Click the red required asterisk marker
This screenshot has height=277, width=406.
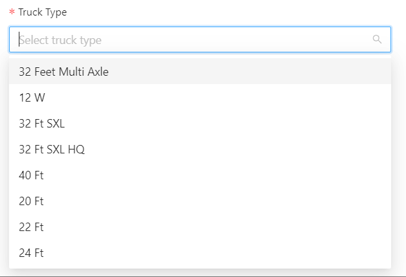click(12, 12)
